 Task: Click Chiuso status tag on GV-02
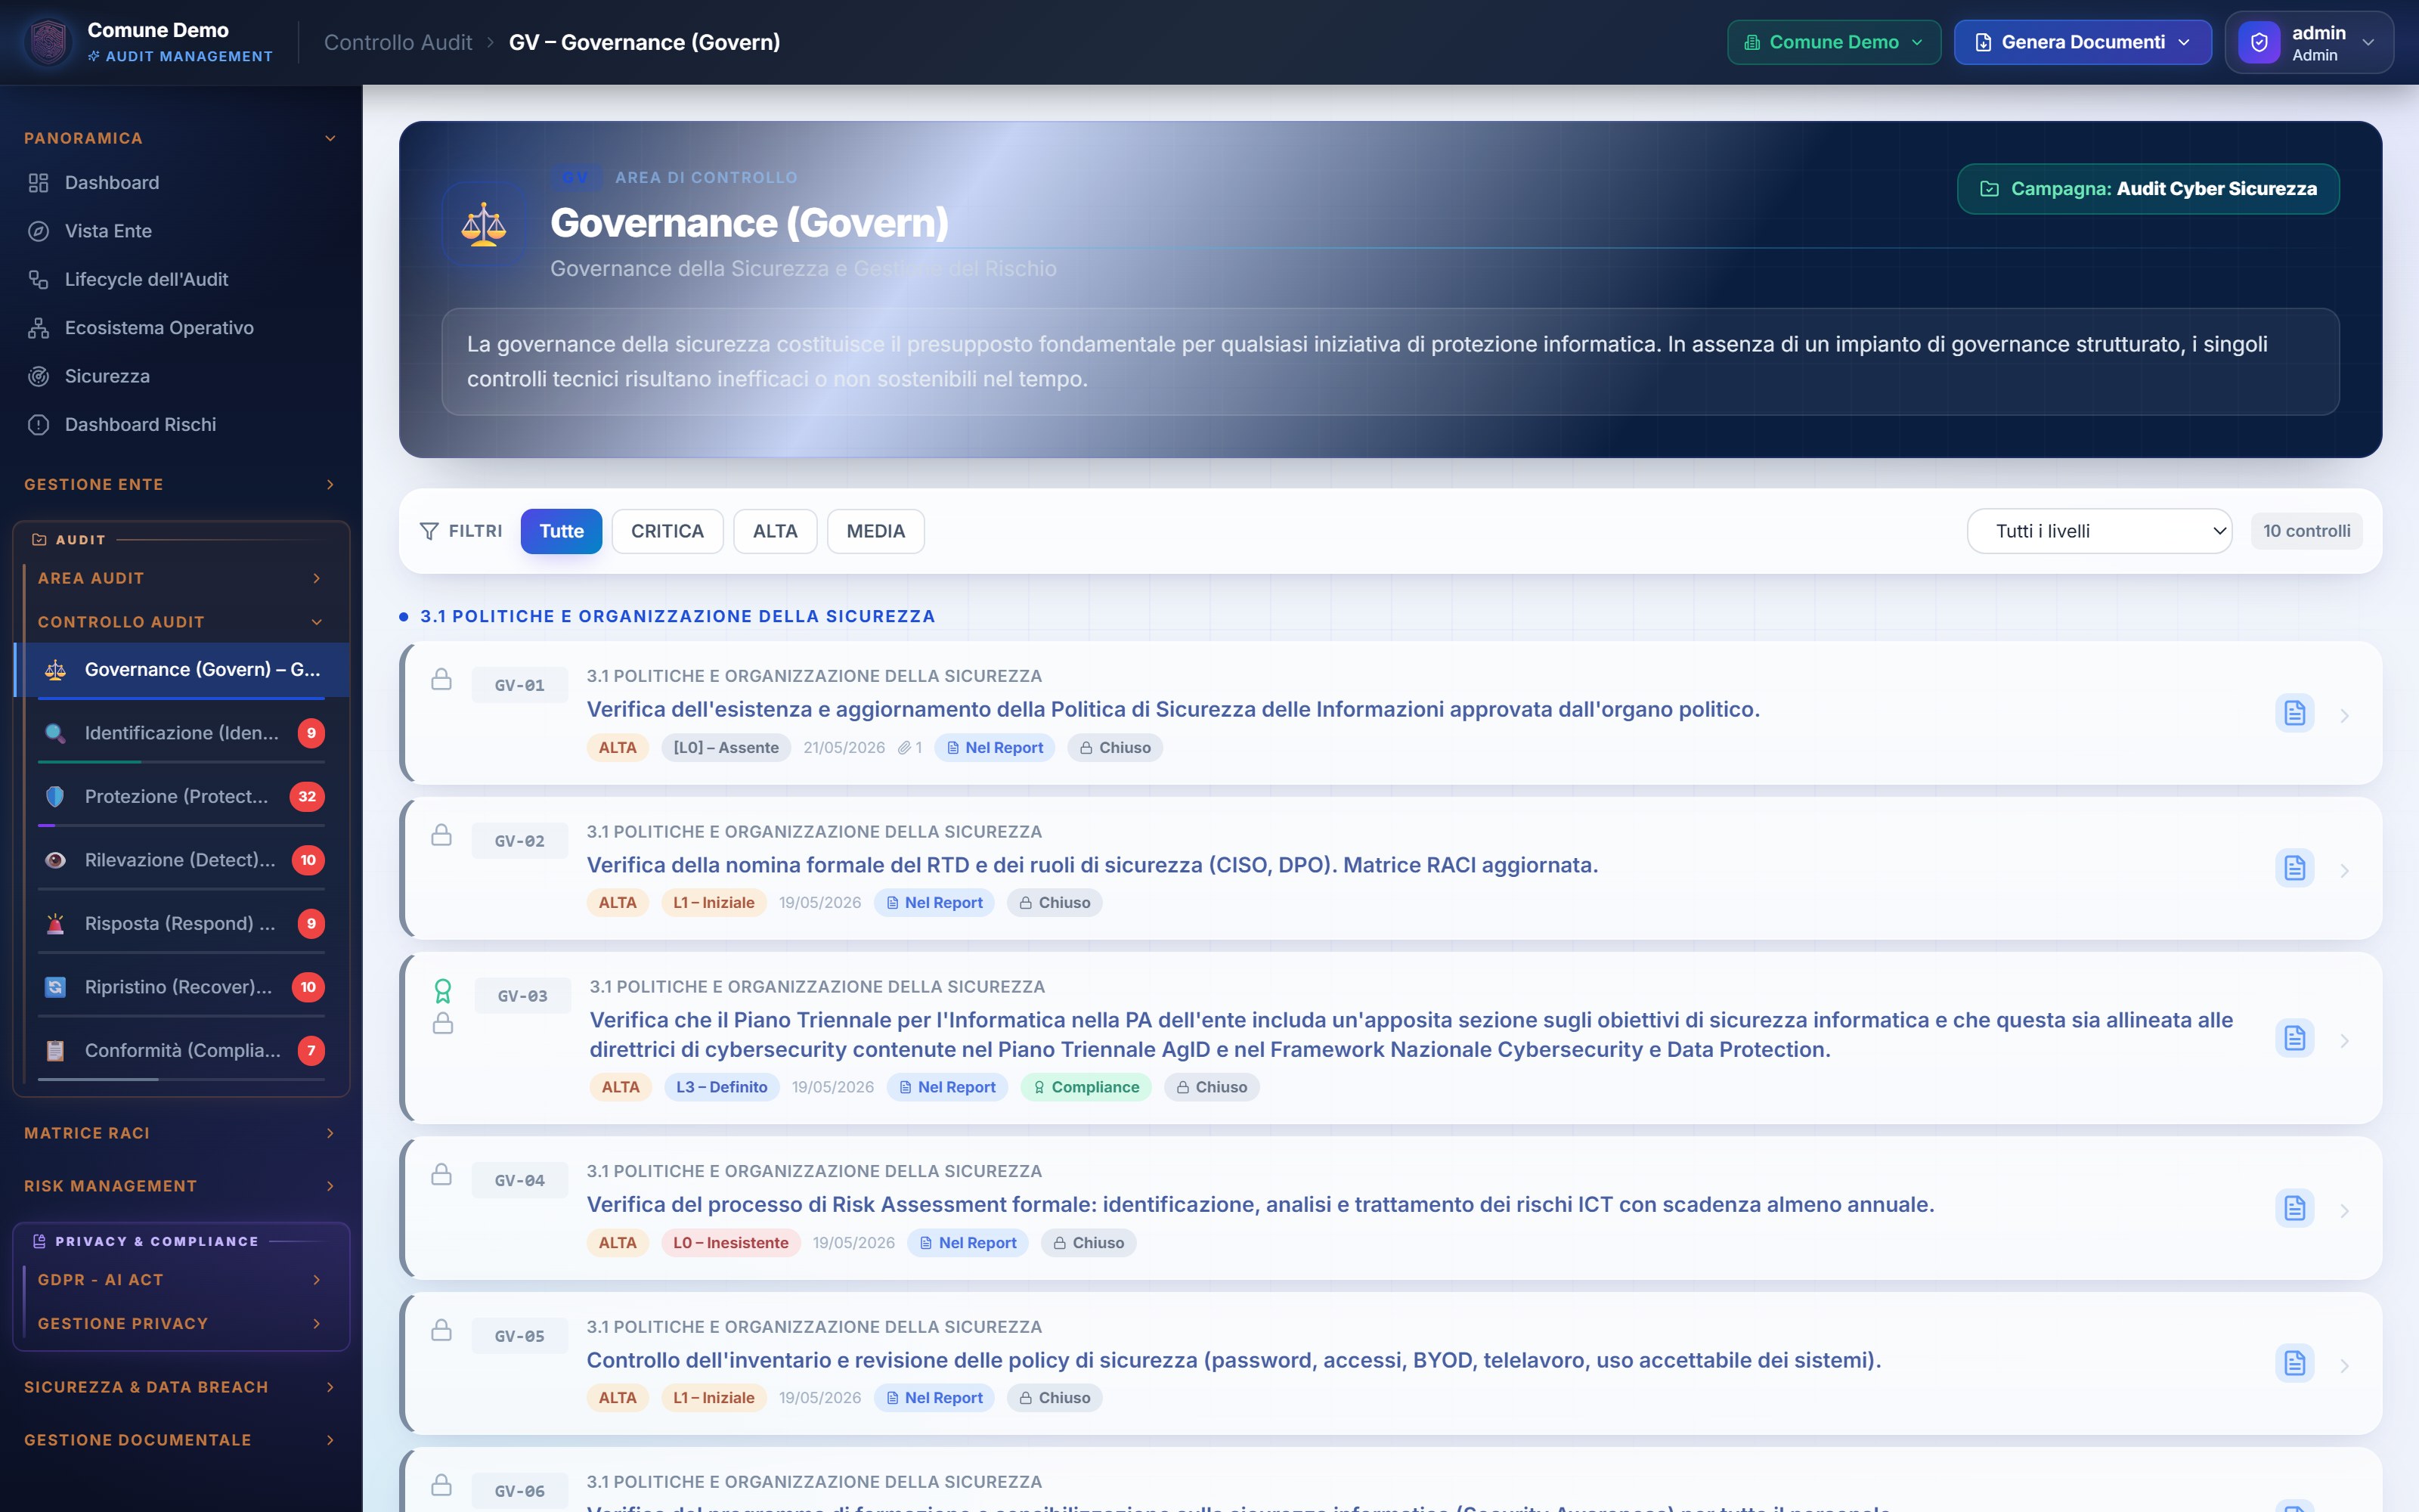coord(1055,903)
